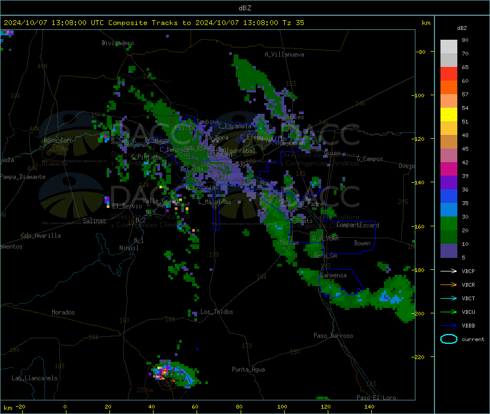Click the 'CompantEscard' map label
Image resolution: width=490 pixels, height=414 pixels.
click(358, 225)
